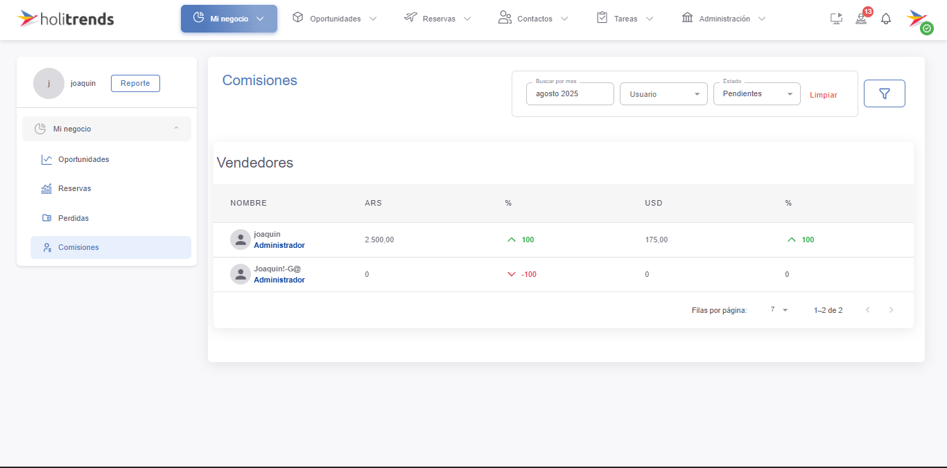Click the folder icon for Perdidas
This screenshot has height=468, width=947.
(x=46, y=218)
